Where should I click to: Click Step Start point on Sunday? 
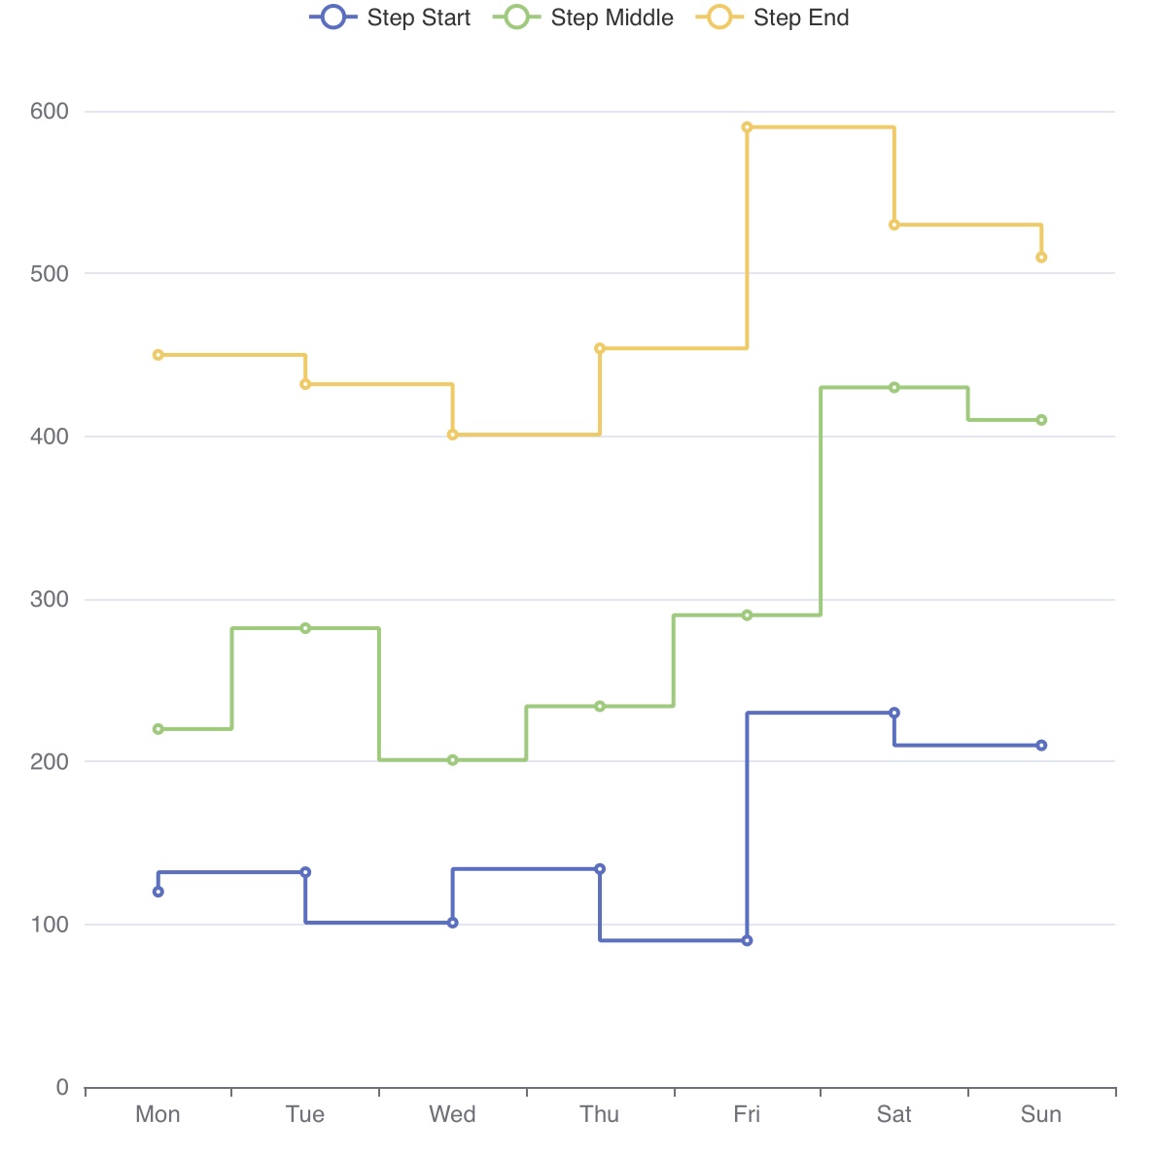[1041, 746]
